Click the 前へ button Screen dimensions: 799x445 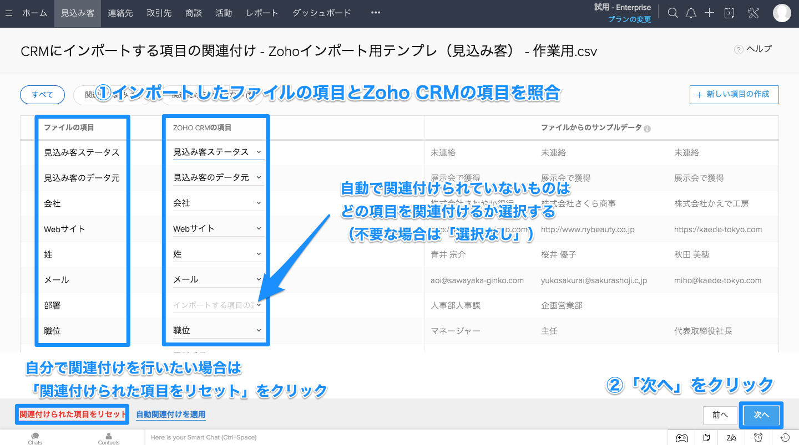coord(720,415)
